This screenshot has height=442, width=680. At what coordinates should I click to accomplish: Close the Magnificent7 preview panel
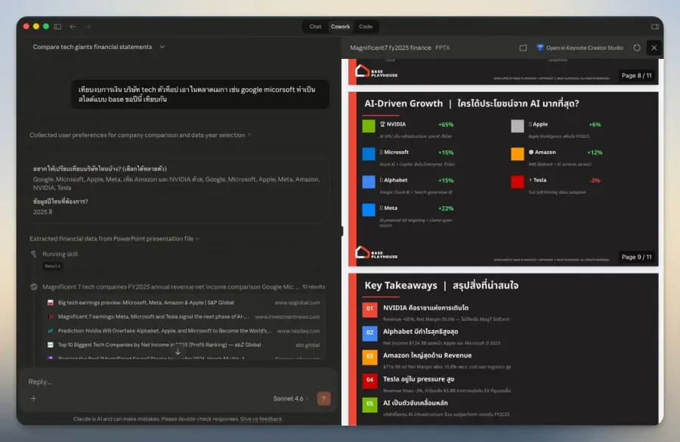click(x=654, y=48)
